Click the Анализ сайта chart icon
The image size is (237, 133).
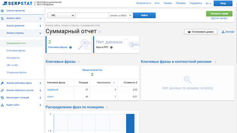pyautogui.click(x=2, y=18)
